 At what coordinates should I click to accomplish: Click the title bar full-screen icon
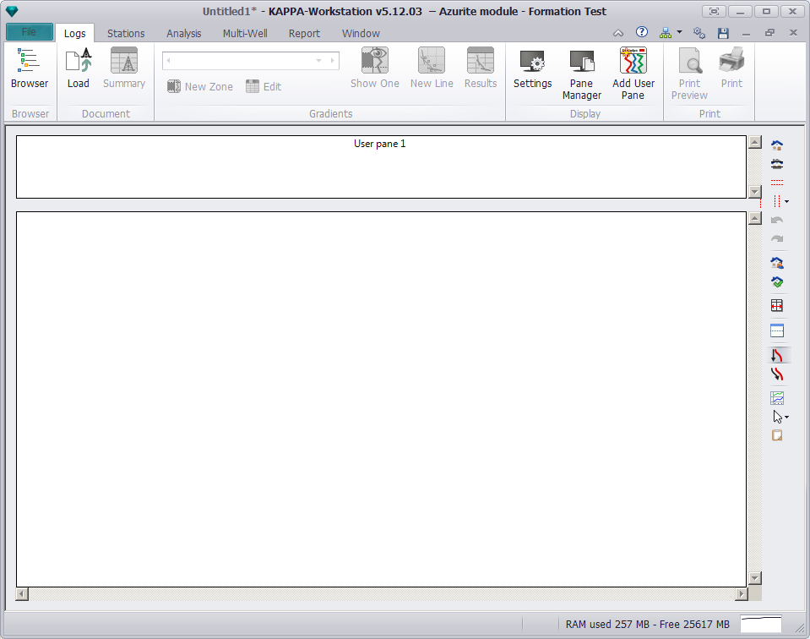pos(714,11)
